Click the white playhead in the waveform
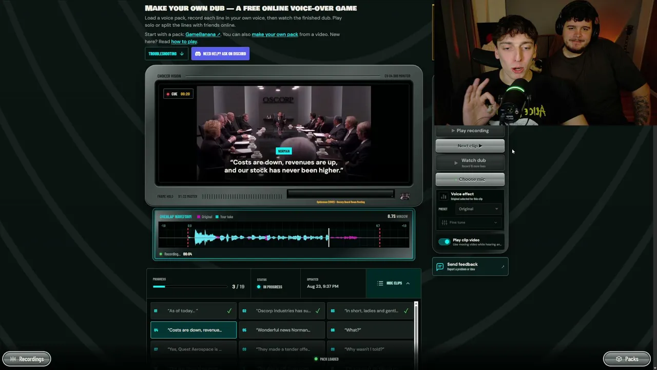 329,237
